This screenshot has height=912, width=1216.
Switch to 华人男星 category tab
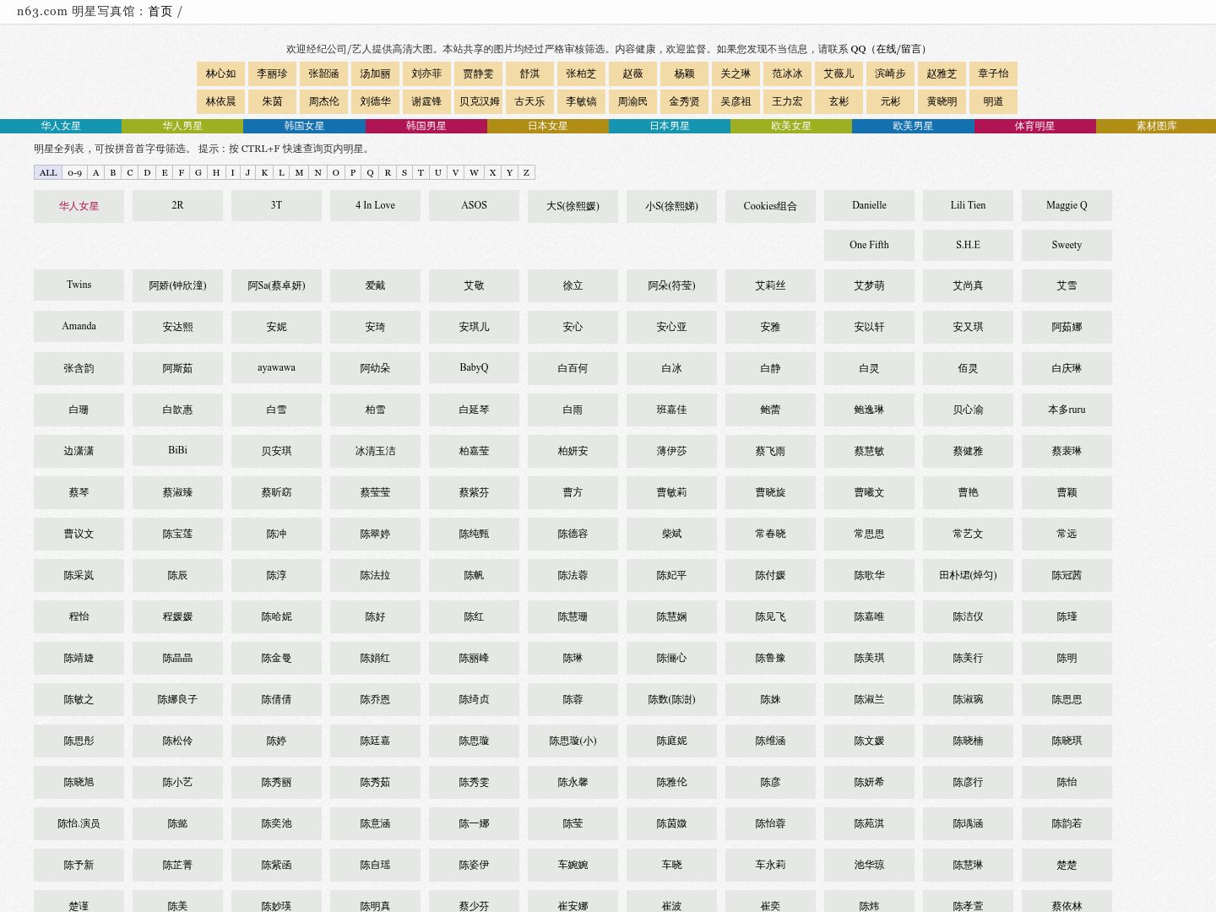[182, 126]
